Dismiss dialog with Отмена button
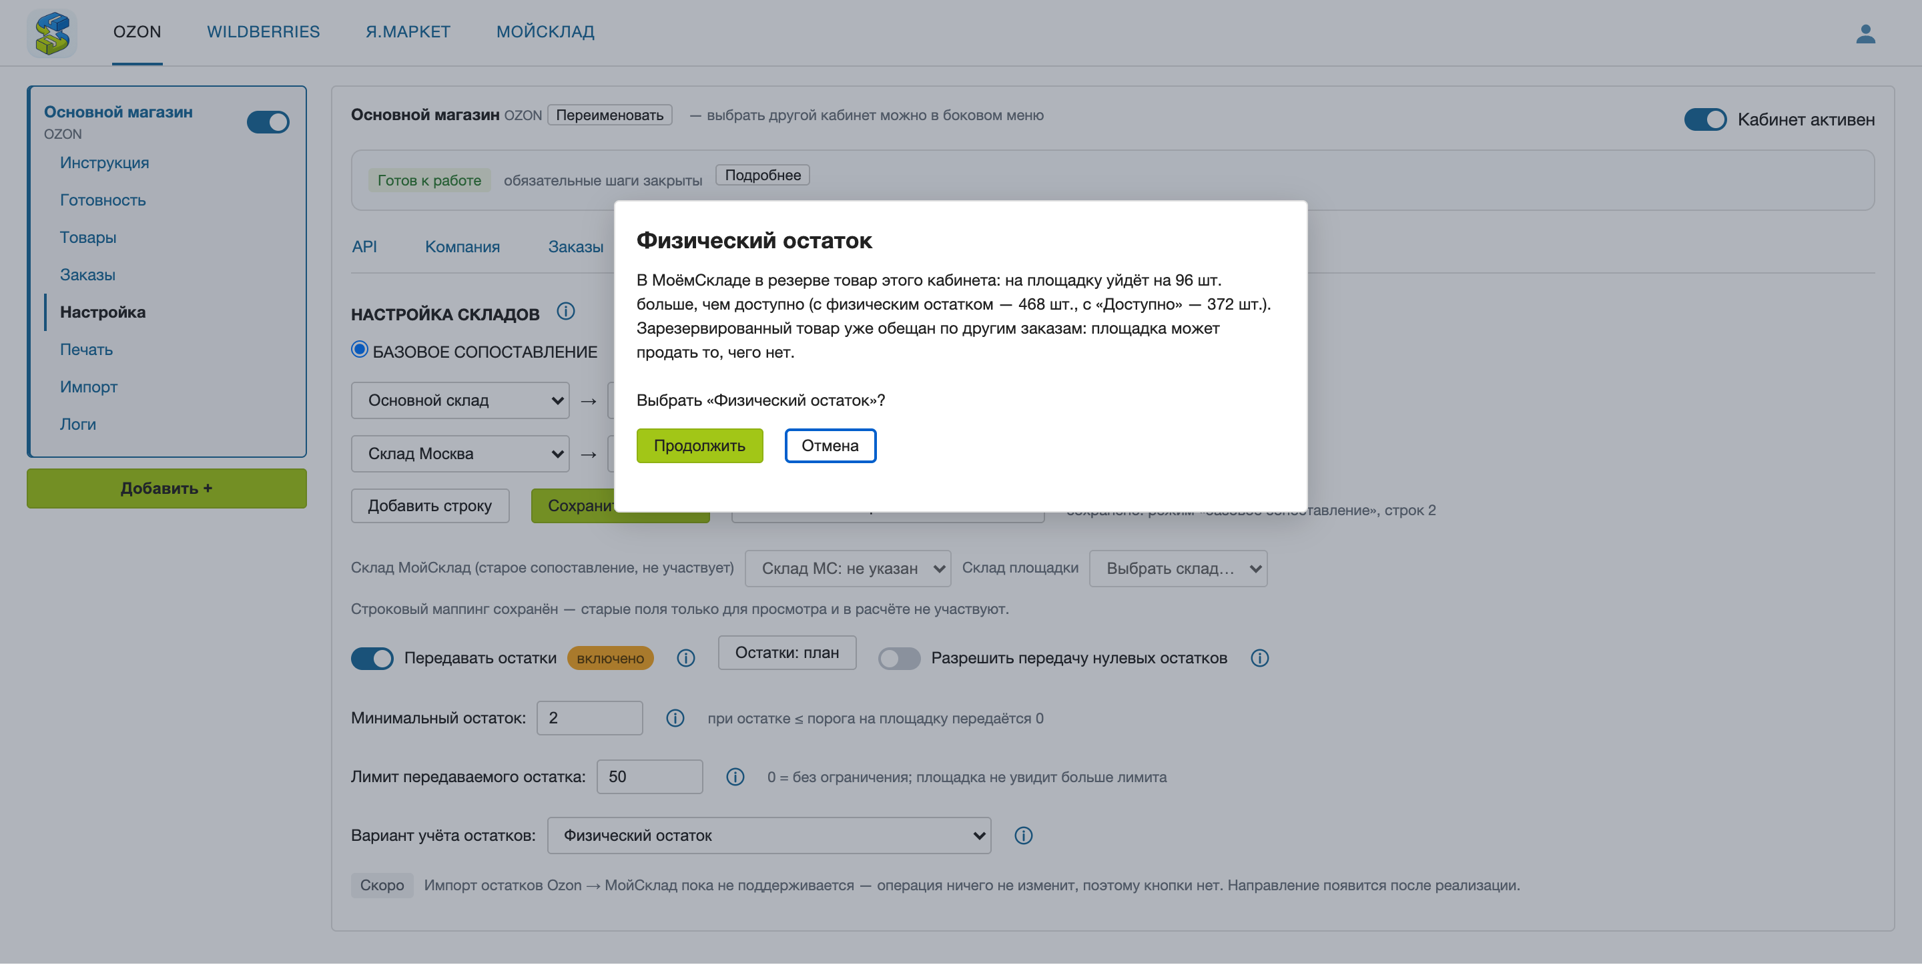Viewport: 1922px width, 977px height. 830,446
